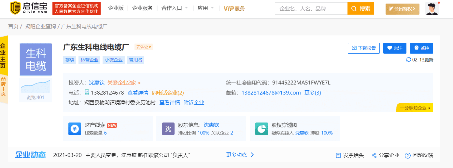Screen dimensions: 453x168
Task: Open investor 沈惠钦 link in 投资人 row
Action: [97, 83]
